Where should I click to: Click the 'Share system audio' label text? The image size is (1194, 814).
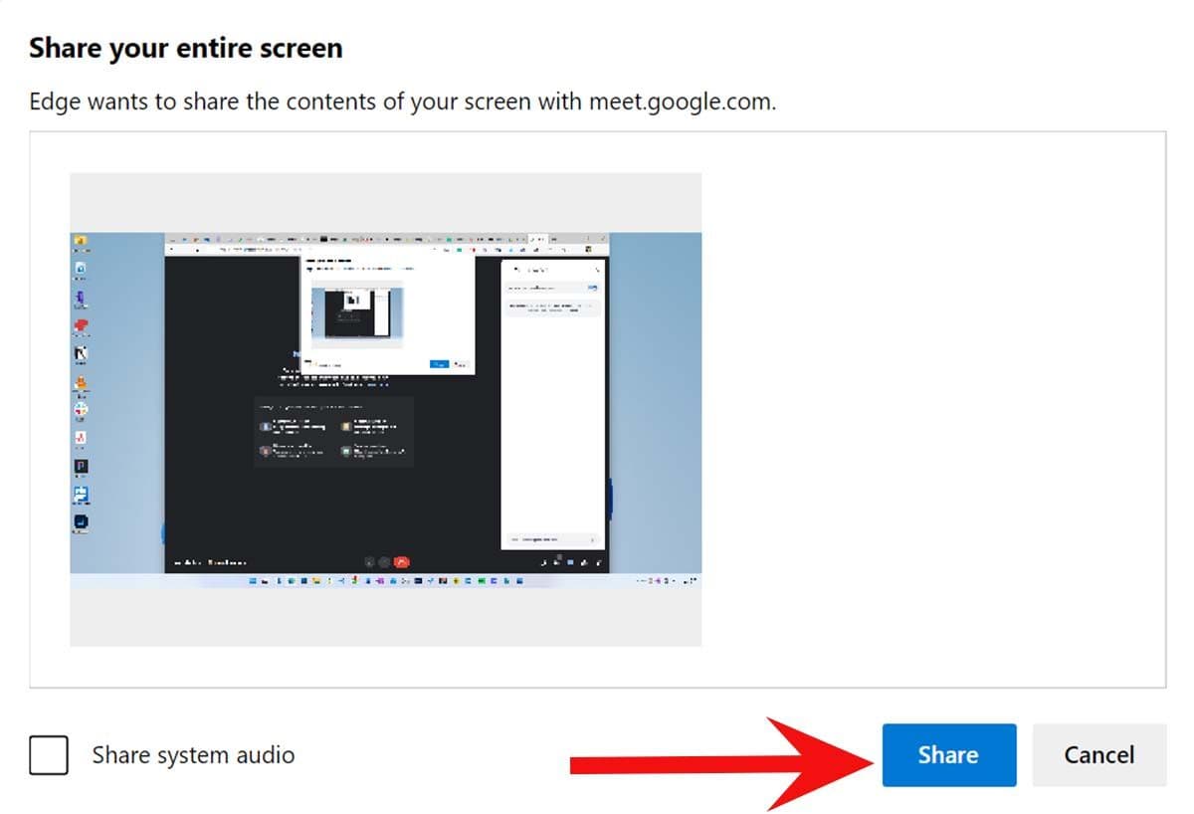(193, 755)
